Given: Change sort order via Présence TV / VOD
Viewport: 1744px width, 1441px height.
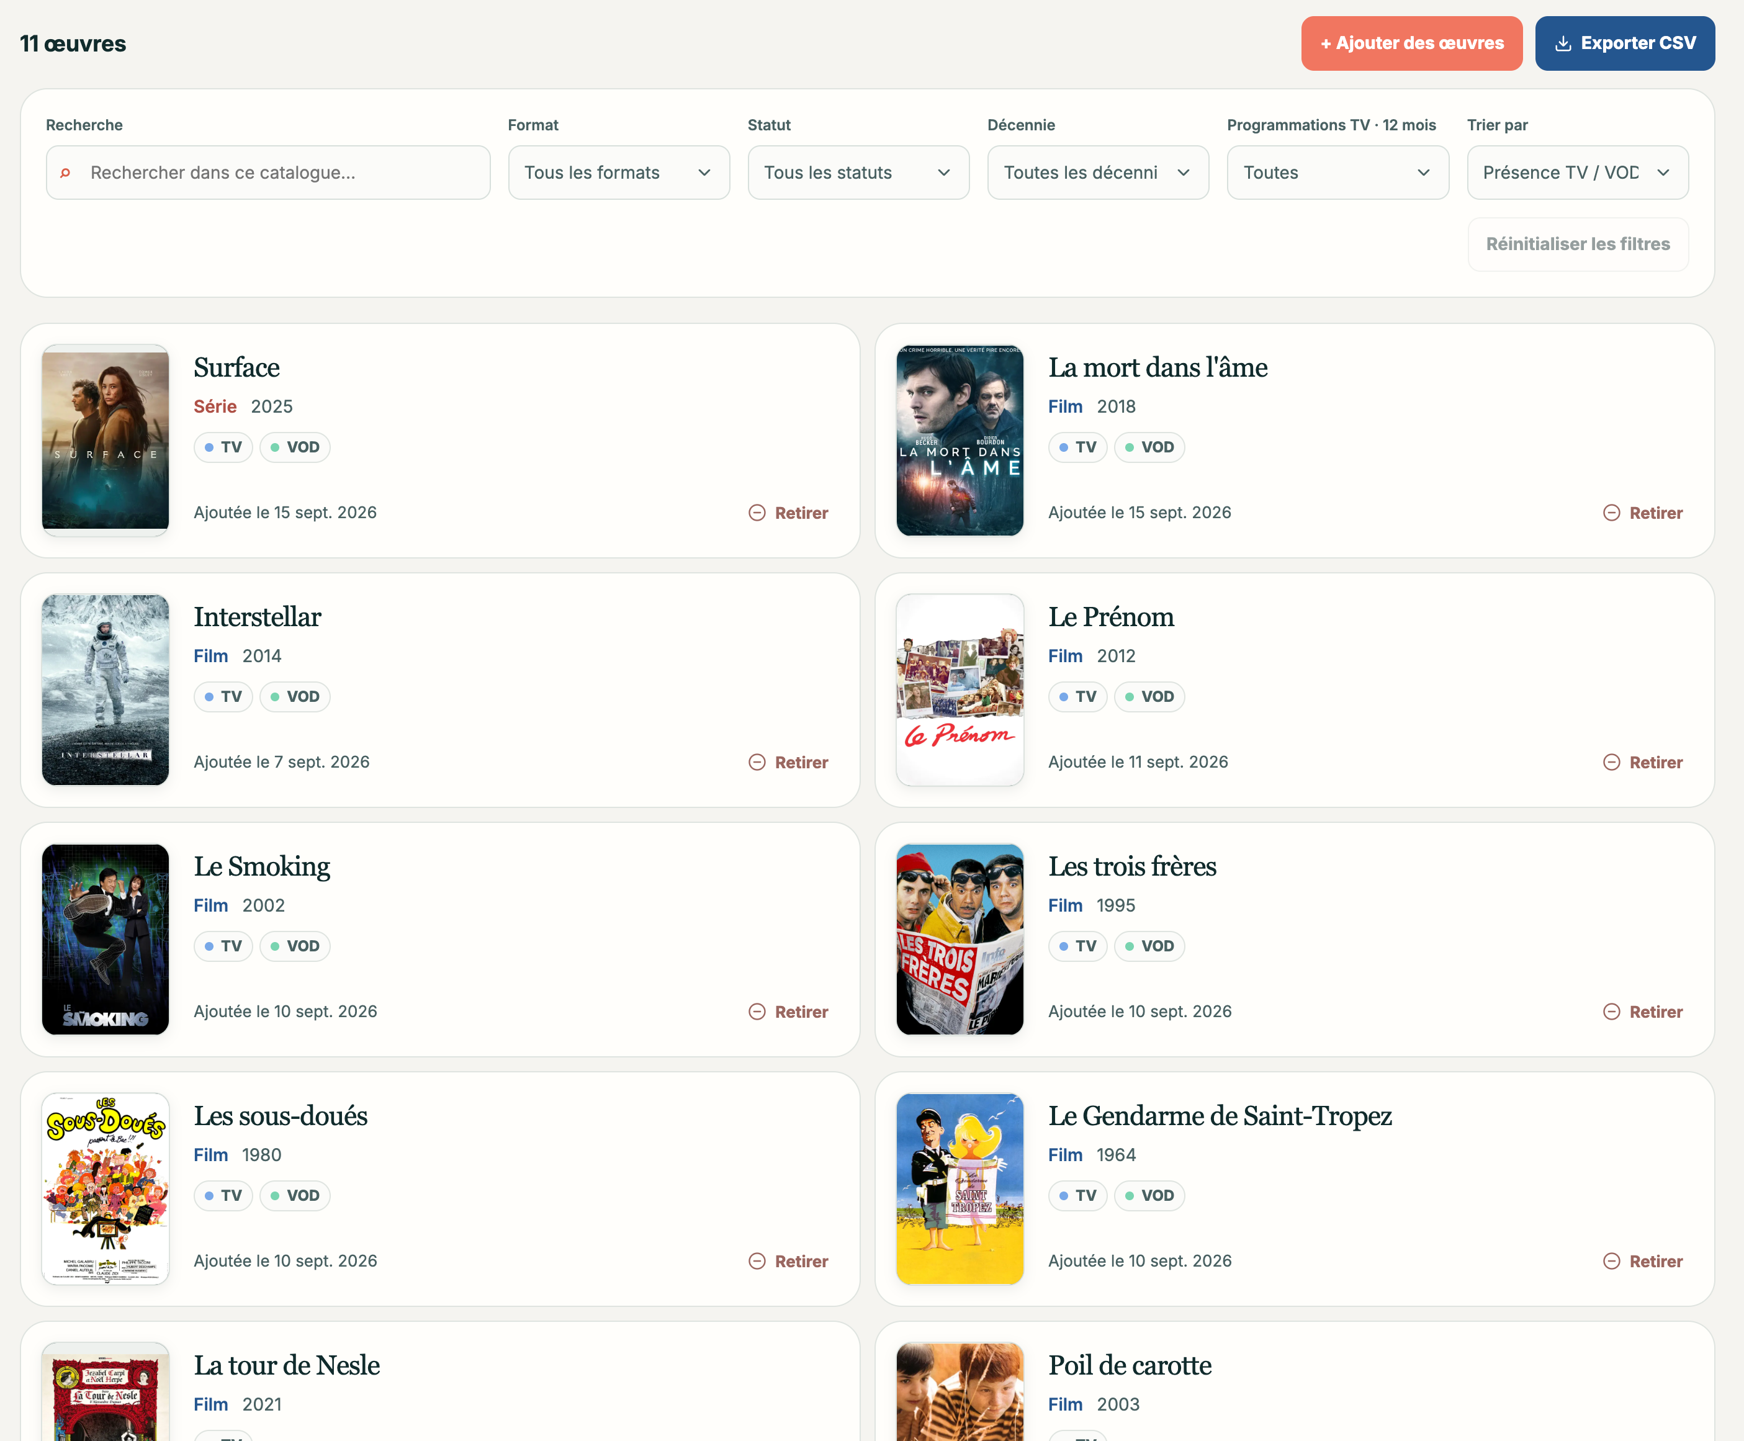Looking at the screenshot, I should coord(1577,173).
